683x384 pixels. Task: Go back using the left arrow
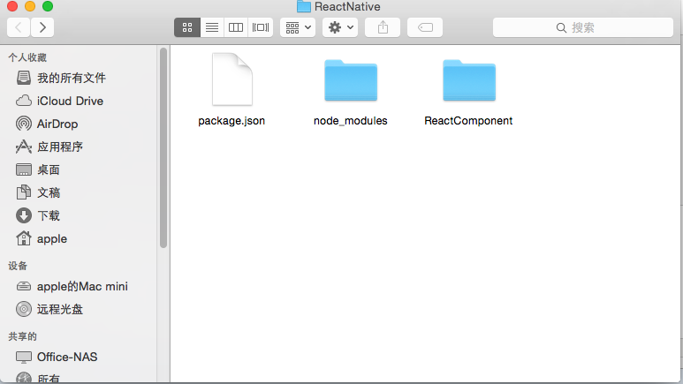(19, 27)
